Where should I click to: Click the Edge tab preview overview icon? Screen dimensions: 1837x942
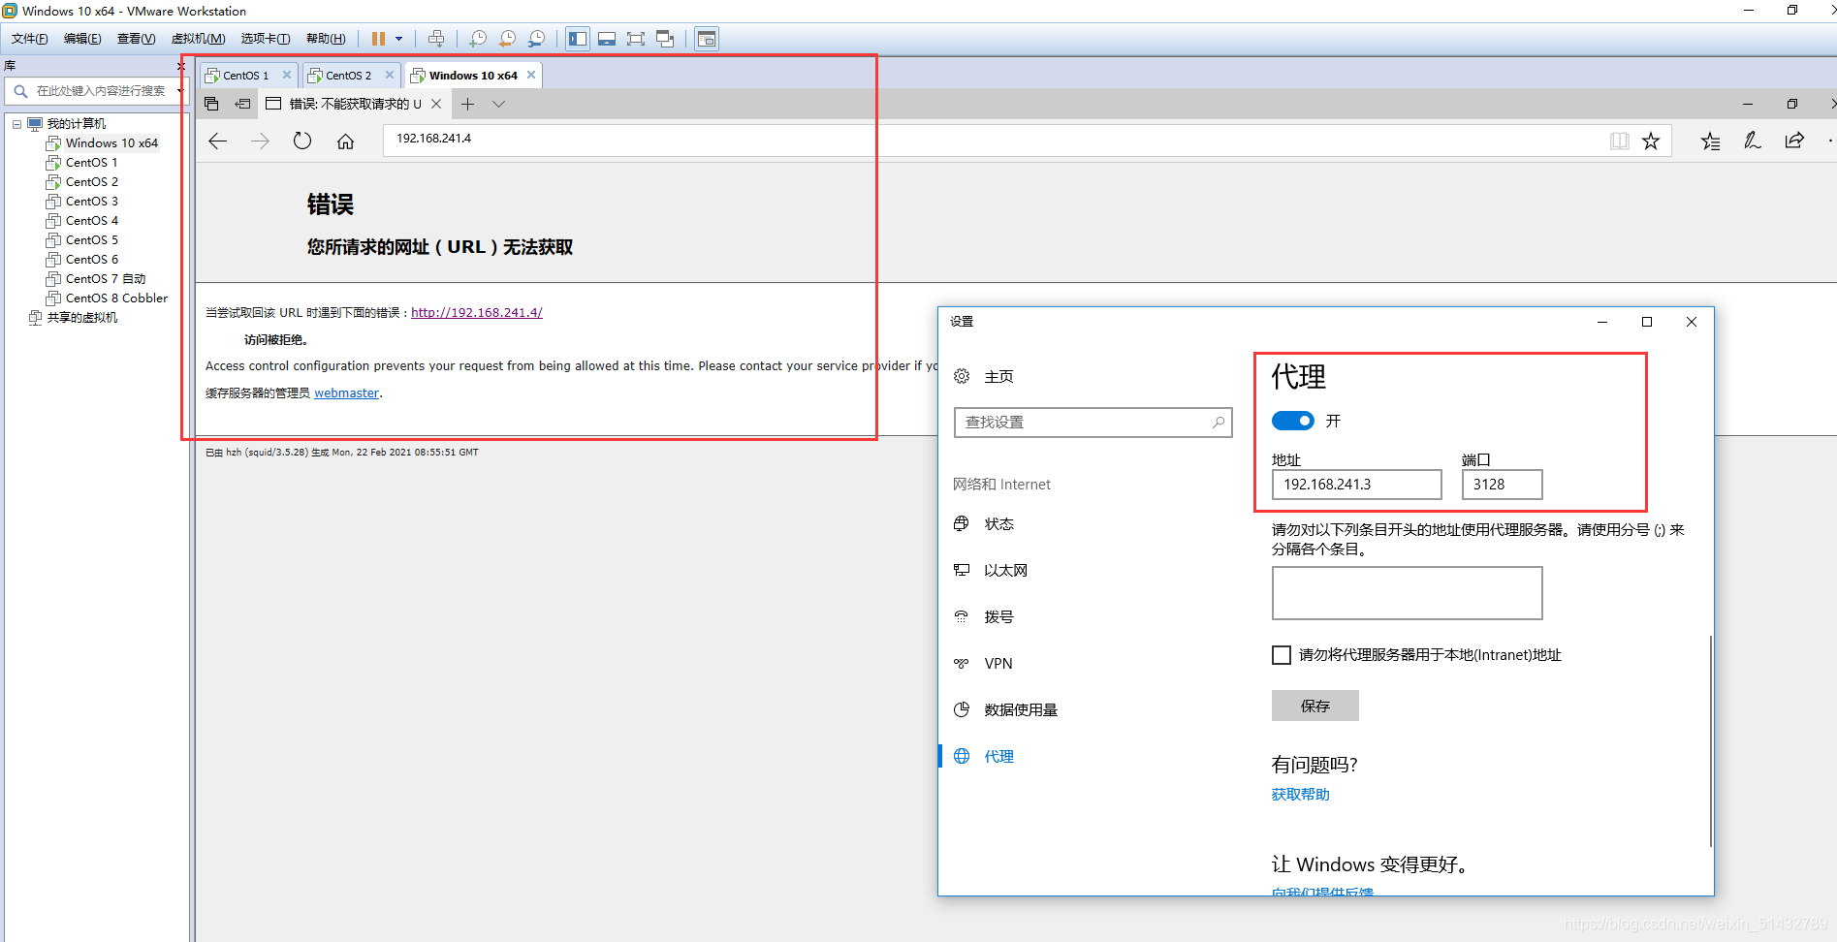[212, 104]
